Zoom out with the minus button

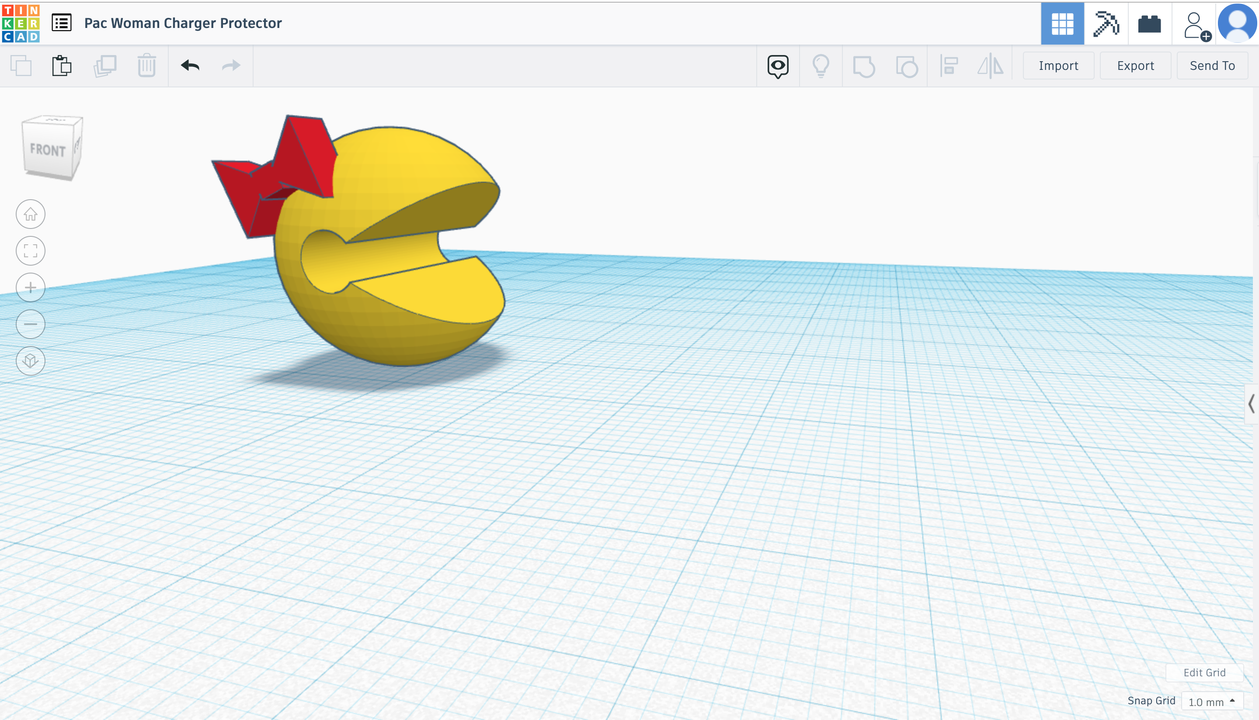pos(31,324)
